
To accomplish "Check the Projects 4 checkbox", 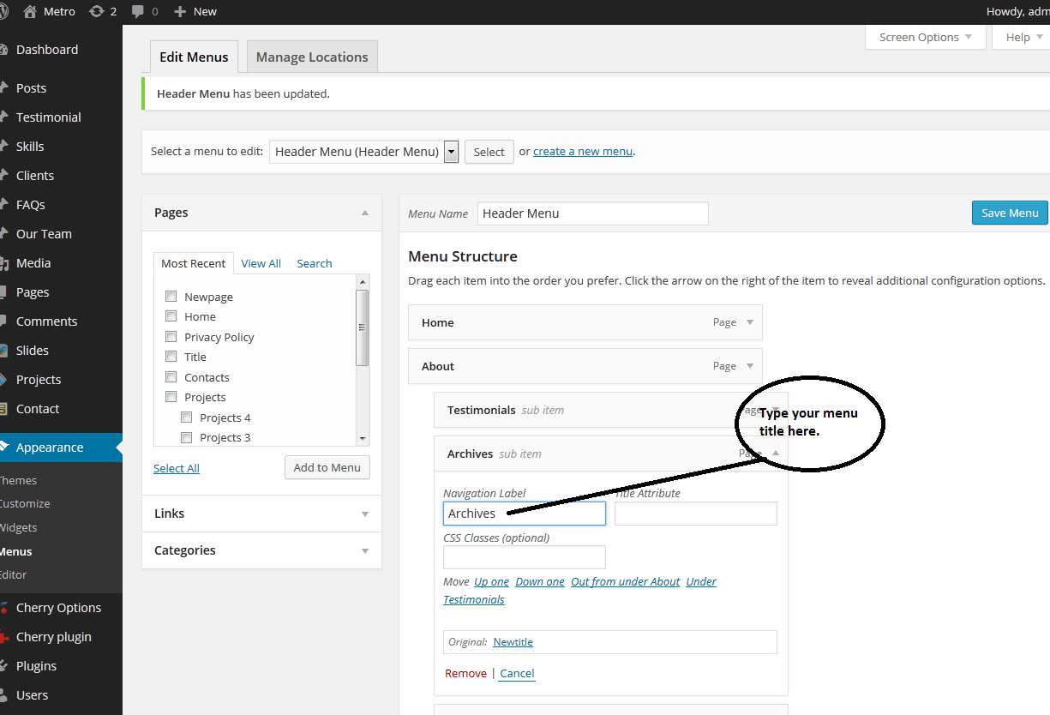I will pos(186,417).
